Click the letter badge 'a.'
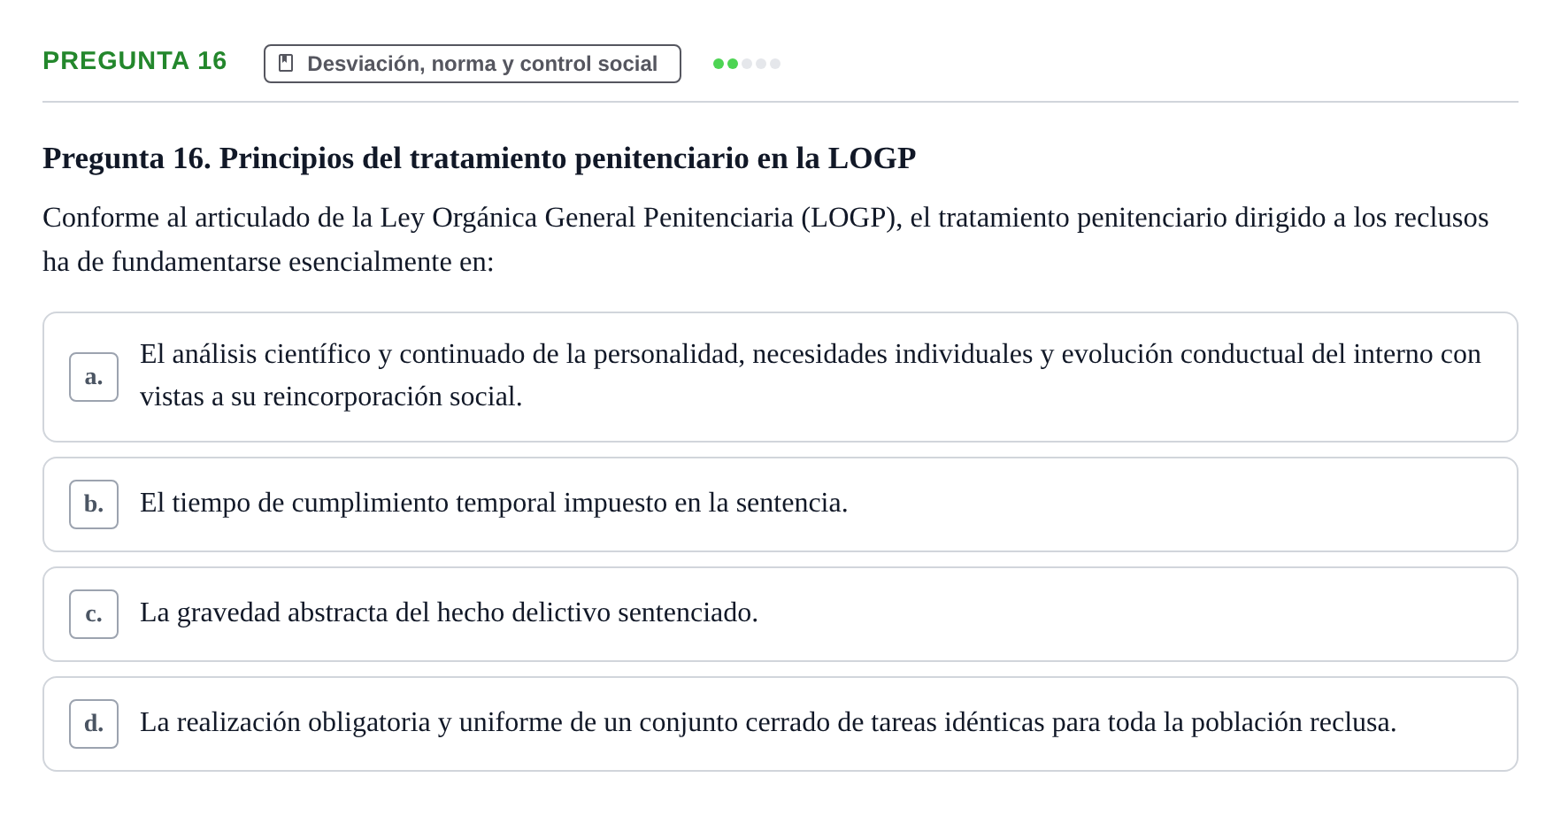This screenshot has height=816, width=1561. pyautogui.click(x=94, y=377)
